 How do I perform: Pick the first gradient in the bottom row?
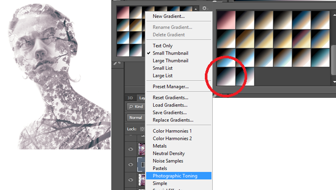pos(226,77)
